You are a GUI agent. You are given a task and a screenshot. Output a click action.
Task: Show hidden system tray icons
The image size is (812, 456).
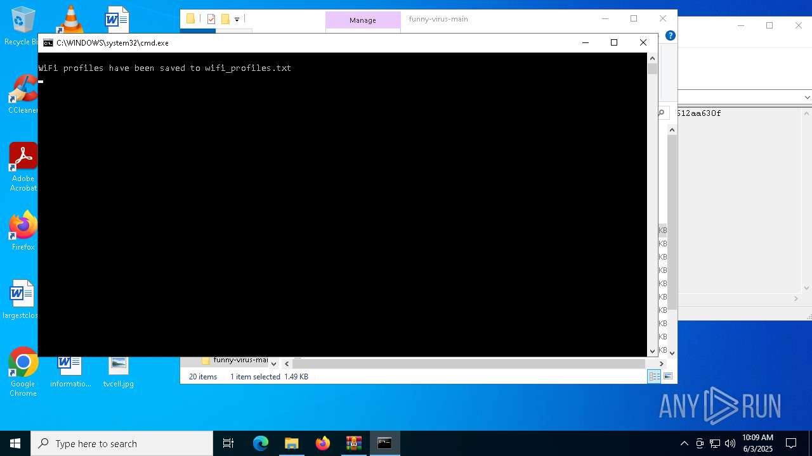point(684,443)
